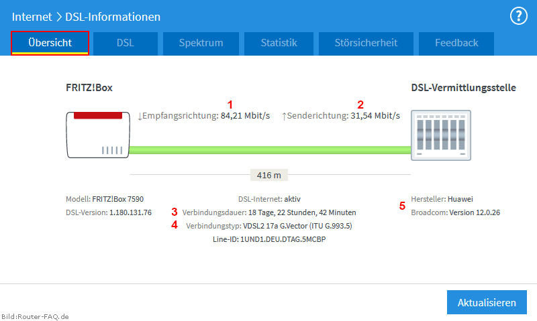This screenshot has width=537, height=321.
Task: Select DSL-Internet status aktiv
Action: tap(292, 199)
